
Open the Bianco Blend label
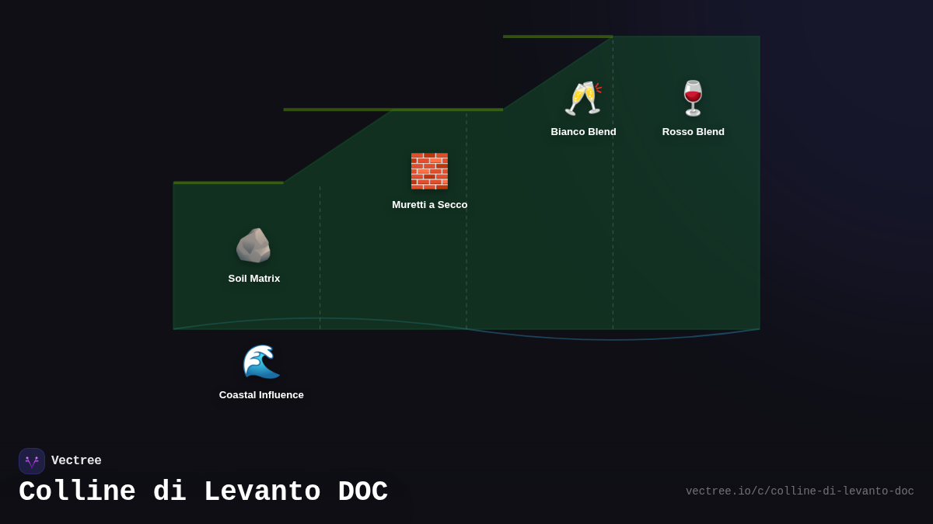tap(583, 132)
